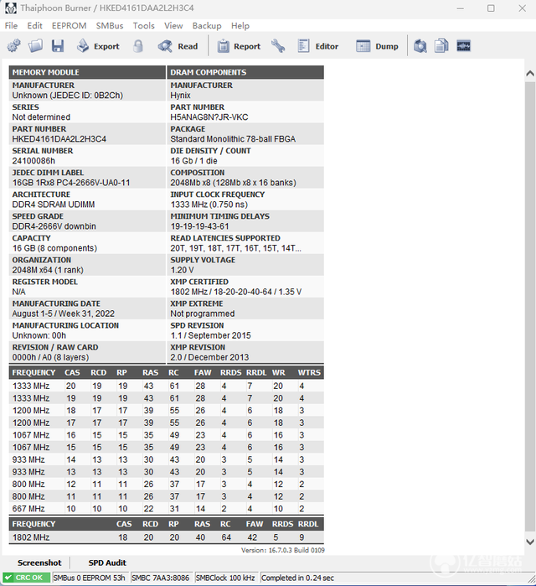The width and height of the screenshot is (536, 586).
Task: Click the Minimum Timing Delays 19-19-19-43-61 value
Action: pyautogui.click(x=199, y=226)
